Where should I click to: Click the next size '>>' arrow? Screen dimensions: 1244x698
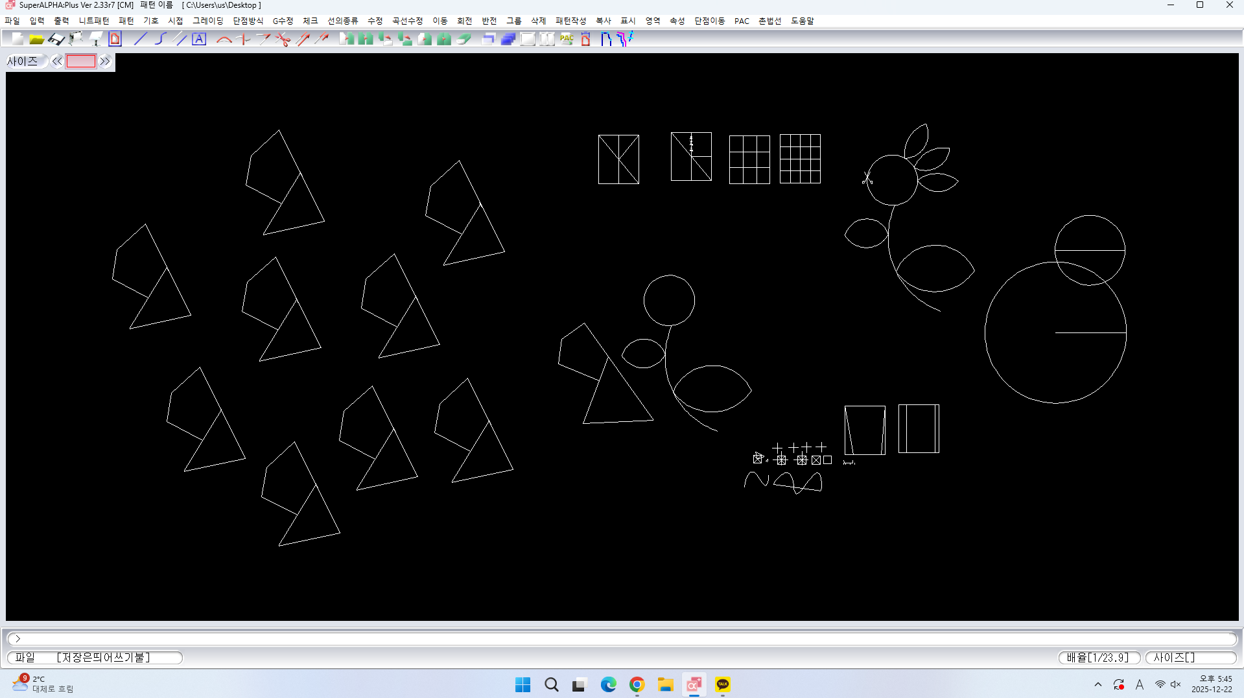point(105,62)
